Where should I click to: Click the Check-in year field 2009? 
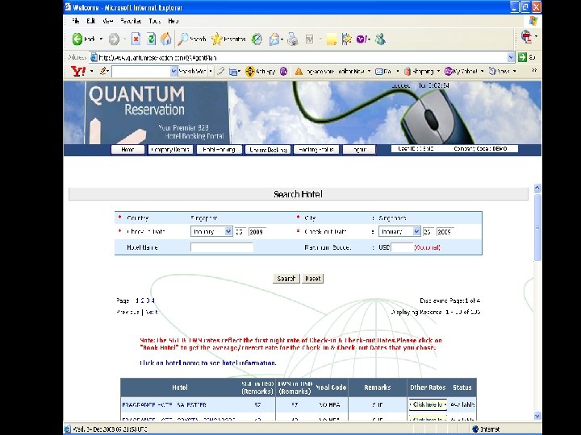(x=257, y=231)
